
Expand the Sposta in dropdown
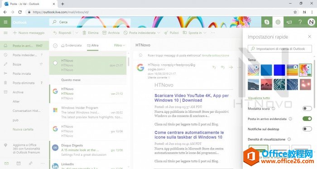205,33
